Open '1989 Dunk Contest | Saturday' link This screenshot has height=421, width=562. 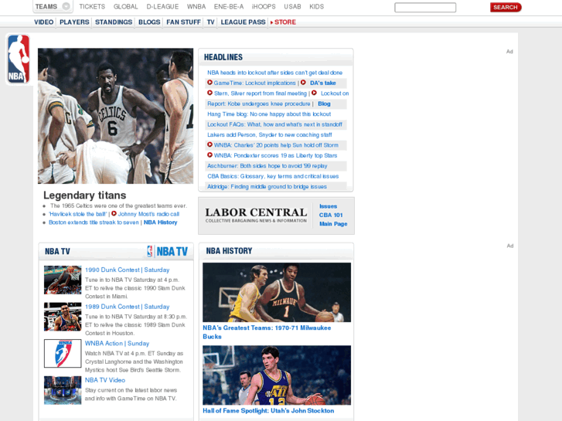click(128, 307)
